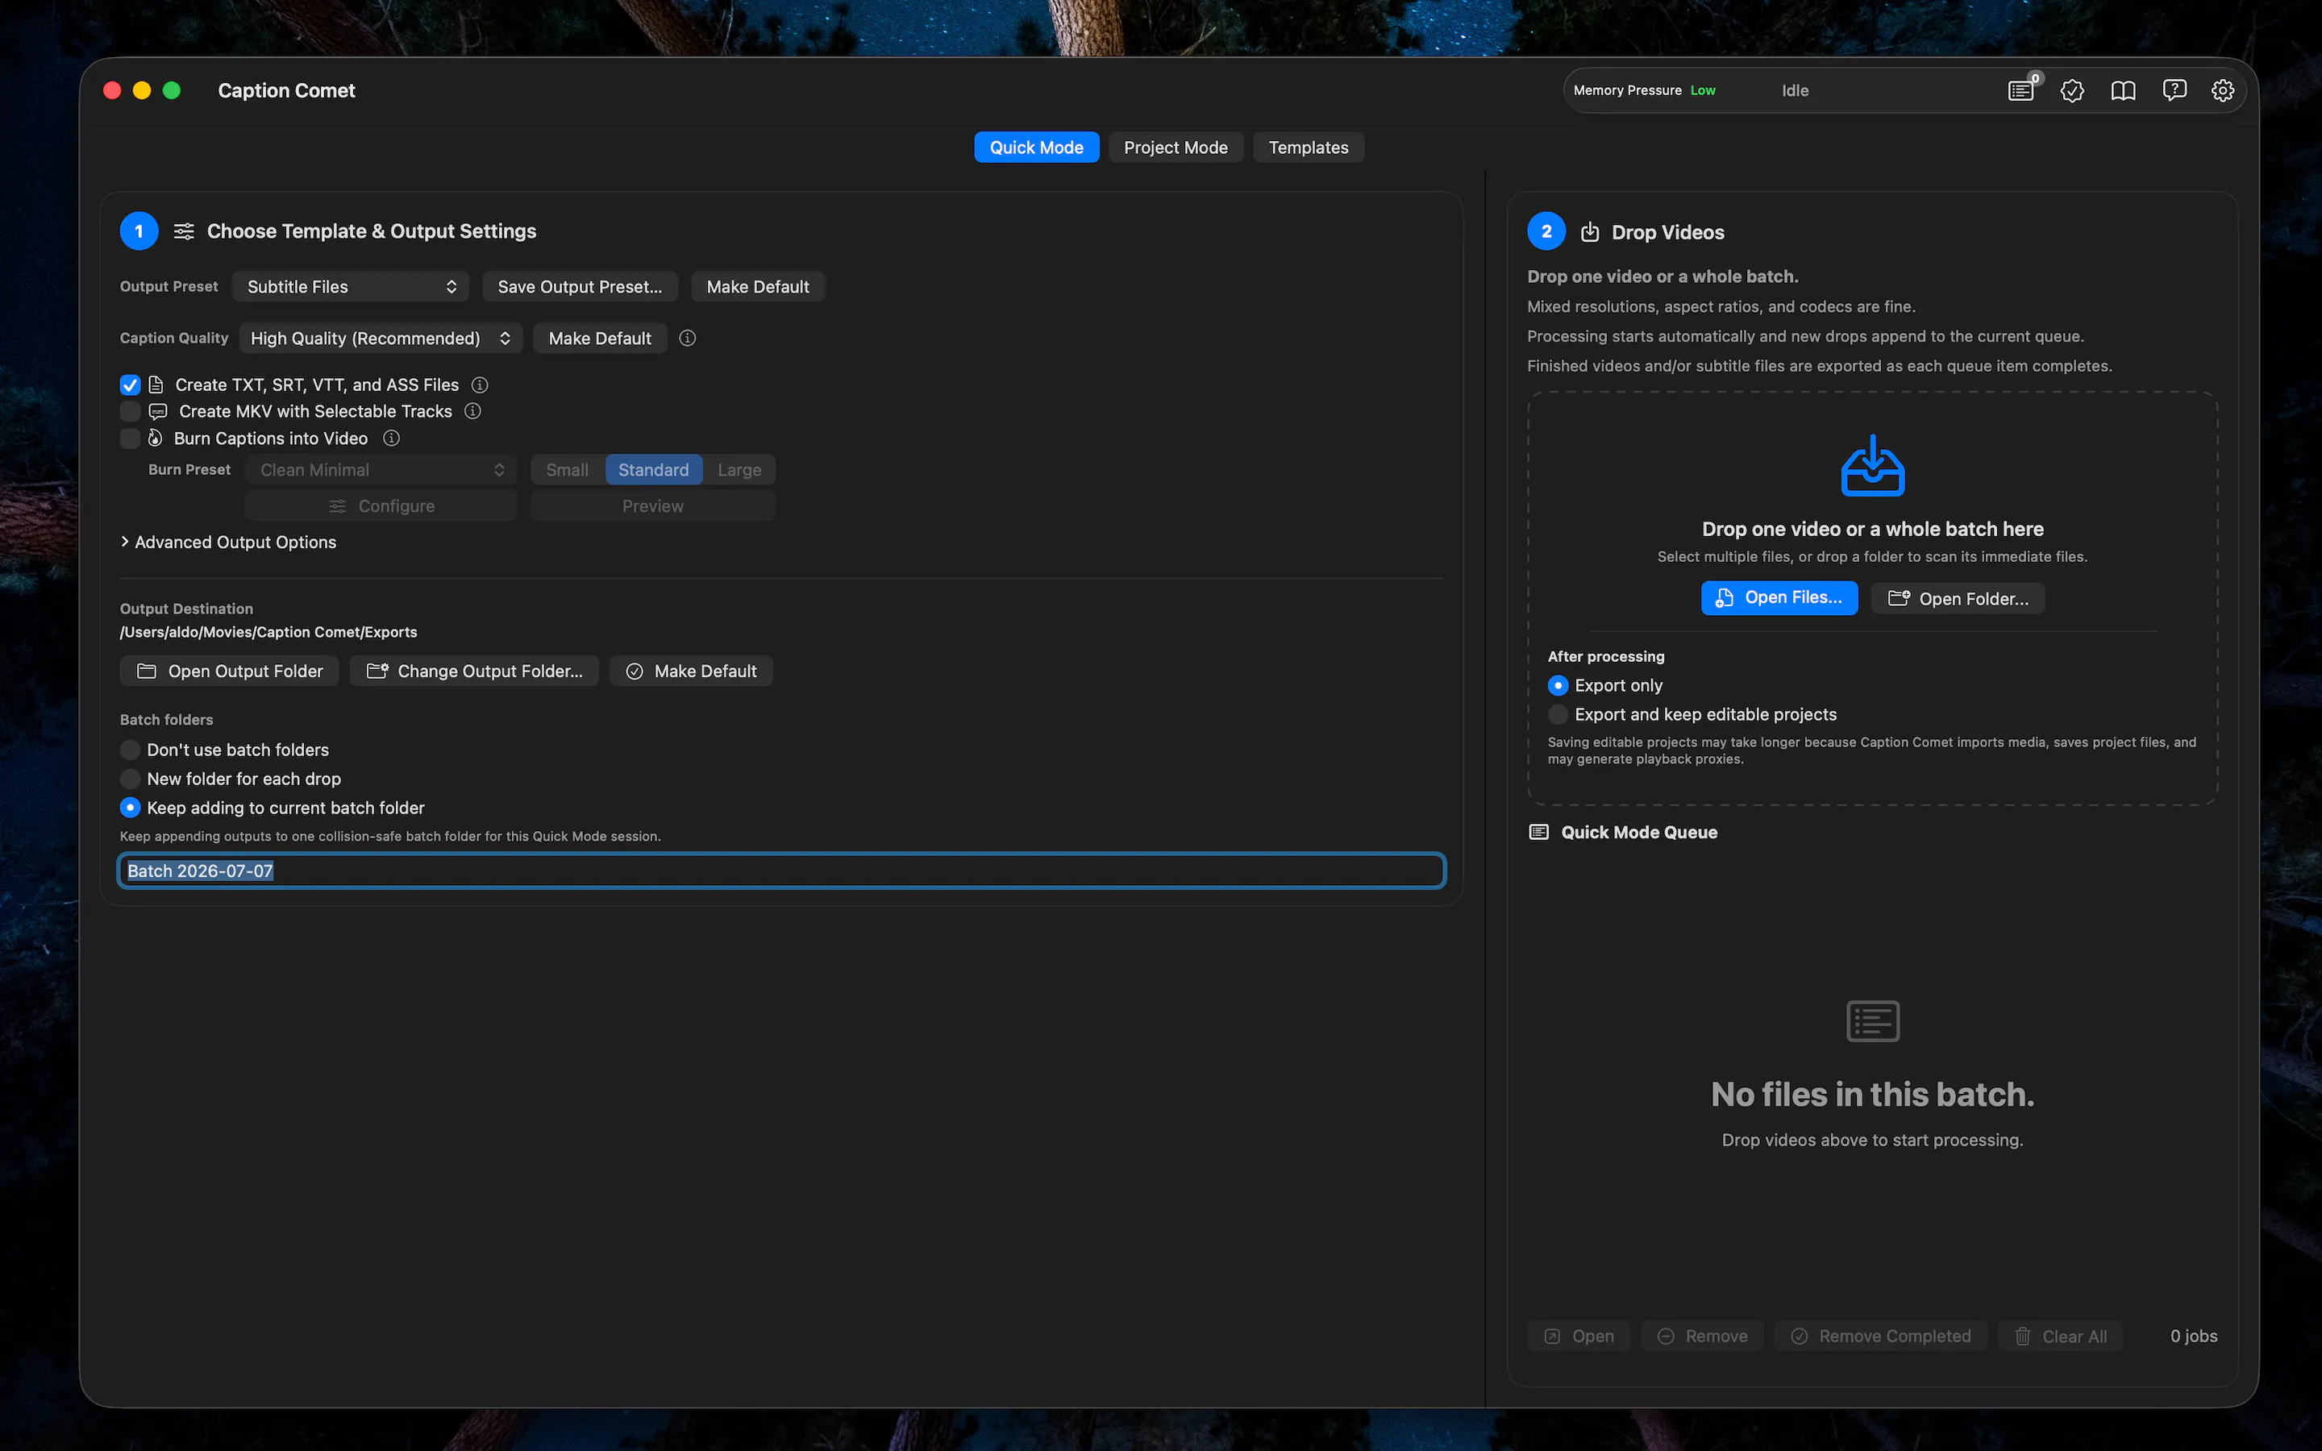
Task: Open the settings gear icon
Action: 2223,90
